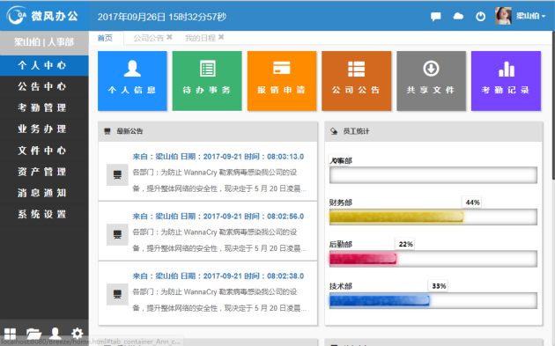This screenshot has height=346, width=555.
Task: Open announcement dated 08:03:13.0
Action: click(218, 157)
